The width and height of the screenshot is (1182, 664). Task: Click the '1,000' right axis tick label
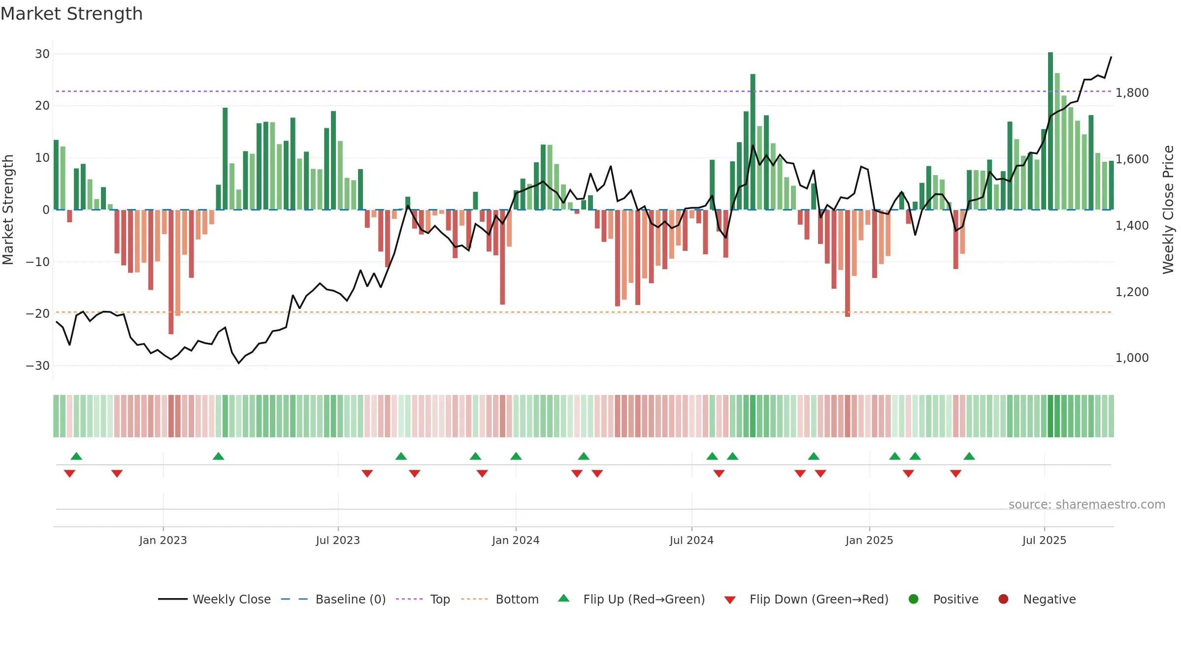1132,358
